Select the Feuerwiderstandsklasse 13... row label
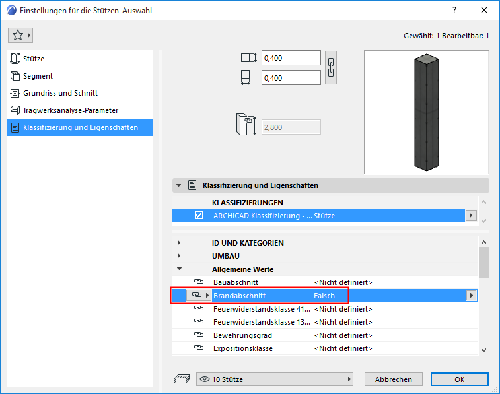 [262, 322]
